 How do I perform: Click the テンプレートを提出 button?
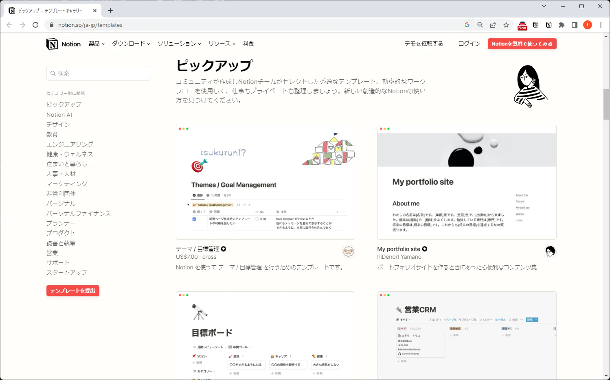click(x=73, y=291)
